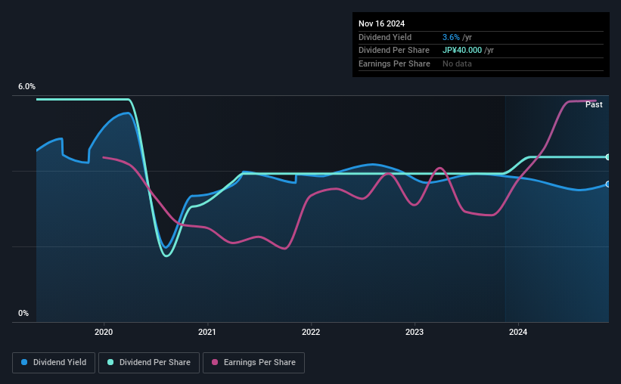Image resolution: width=621 pixels, height=384 pixels.
Task: Select the 2022 x-axis label
Action: click(311, 332)
